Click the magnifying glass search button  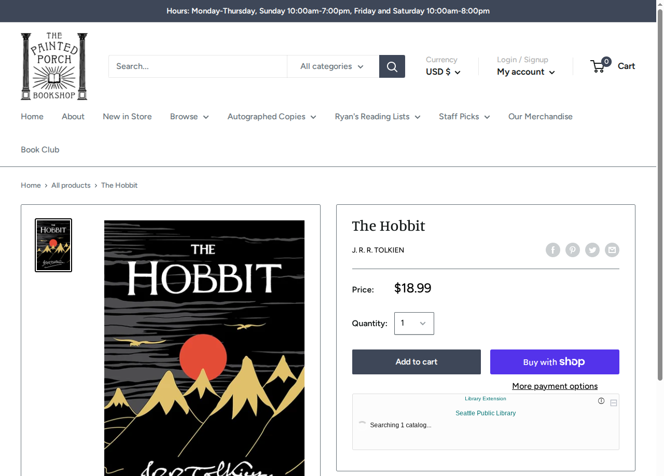[392, 66]
